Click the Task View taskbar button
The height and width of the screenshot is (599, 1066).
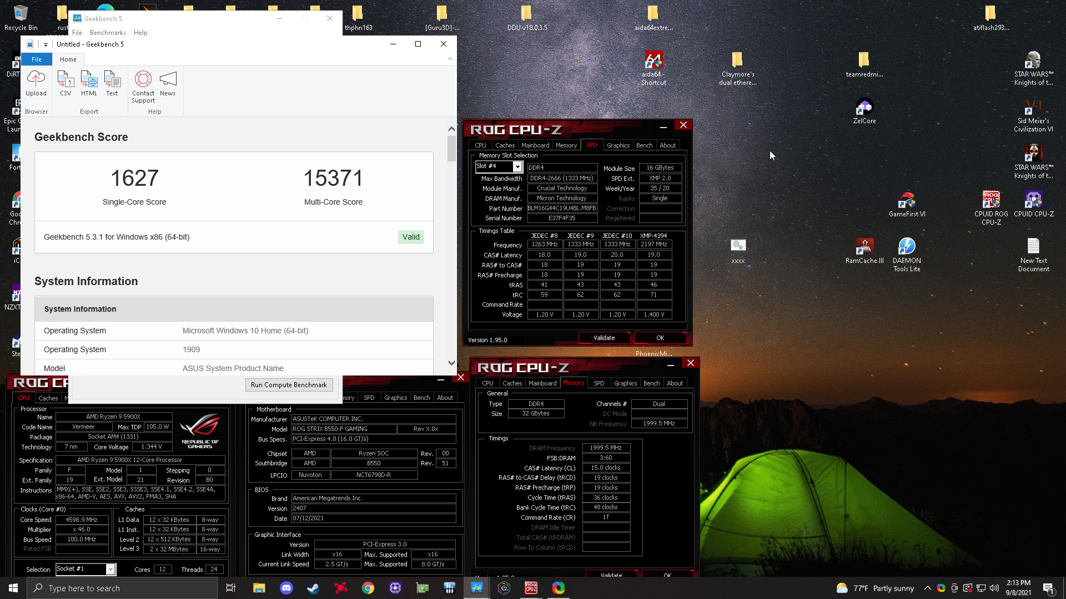tap(231, 588)
